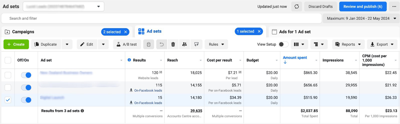Open Reach column header menu
400x124 pixels.
200,60
